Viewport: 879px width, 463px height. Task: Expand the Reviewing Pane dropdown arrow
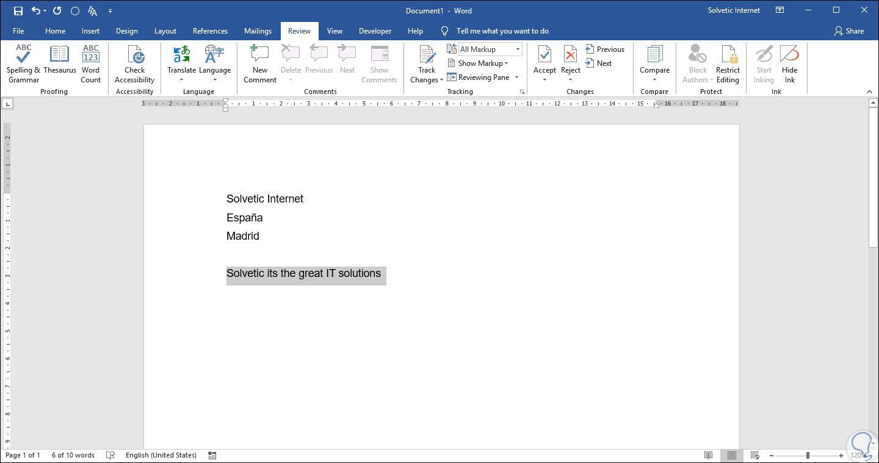(x=516, y=77)
